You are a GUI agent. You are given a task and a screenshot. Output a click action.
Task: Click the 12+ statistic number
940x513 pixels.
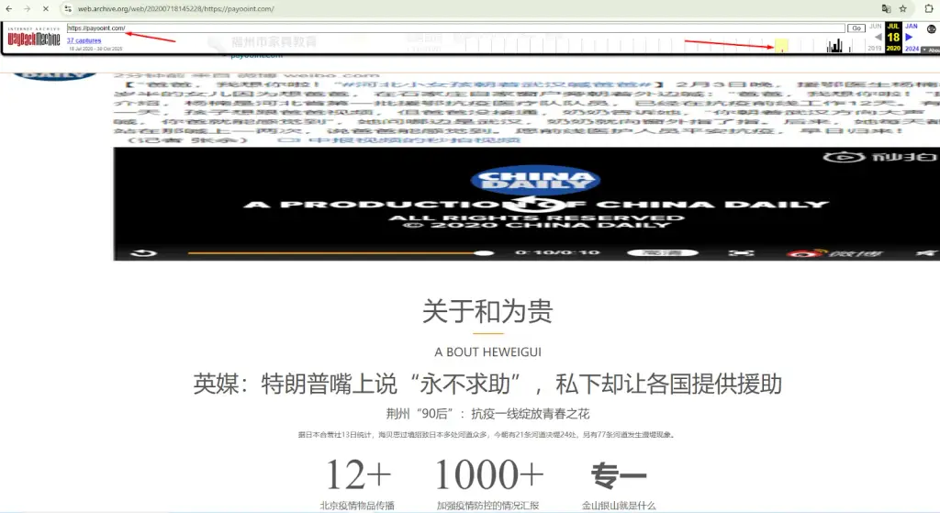[x=358, y=474]
